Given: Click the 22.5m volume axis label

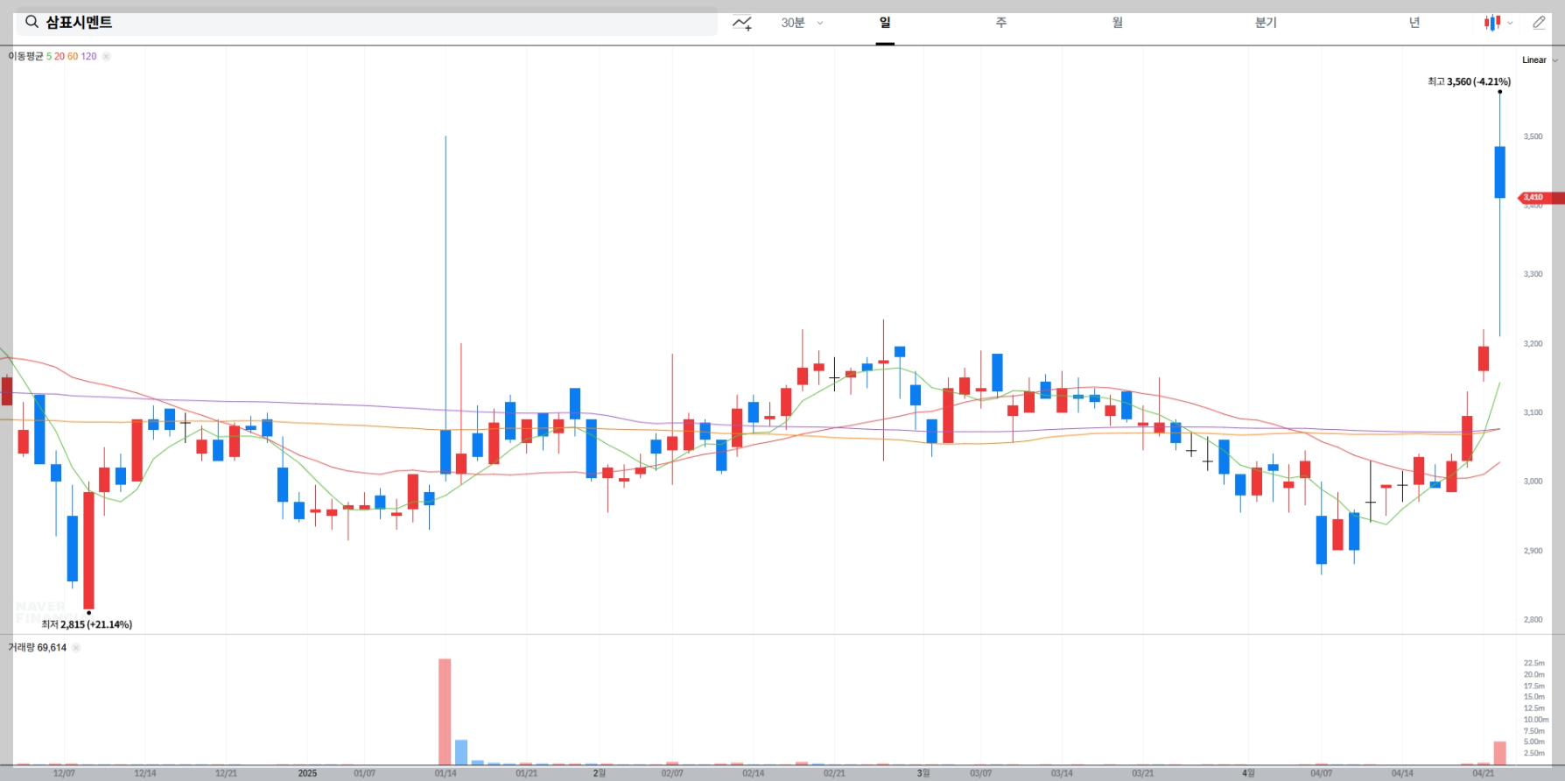Looking at the screenshot, I should (1533, 663).
